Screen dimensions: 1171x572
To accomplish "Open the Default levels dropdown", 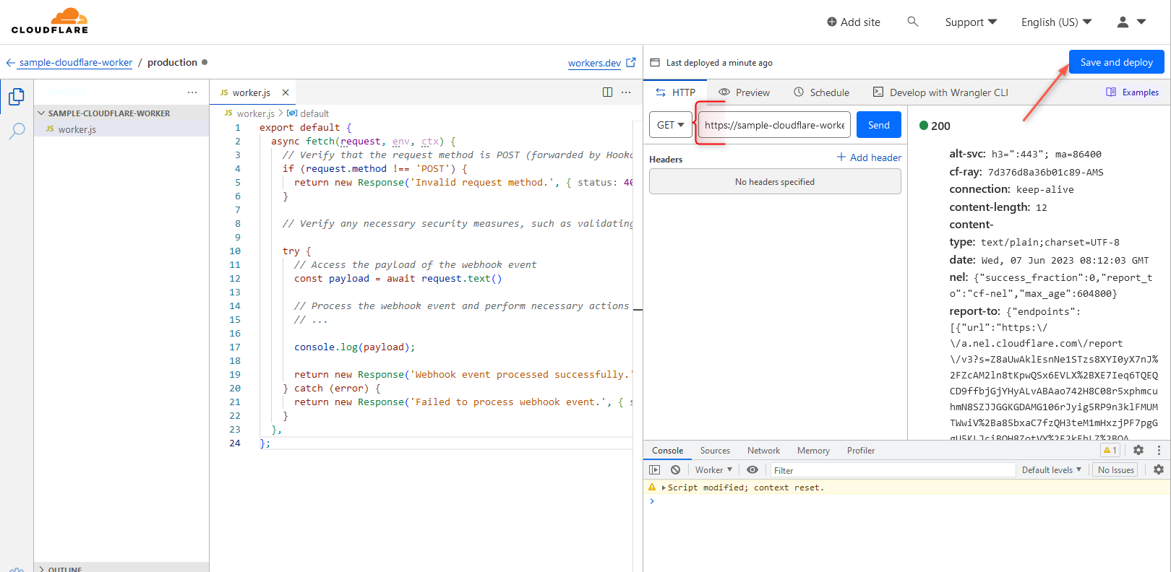I will pyautogui.click(x=1051, y=469).
